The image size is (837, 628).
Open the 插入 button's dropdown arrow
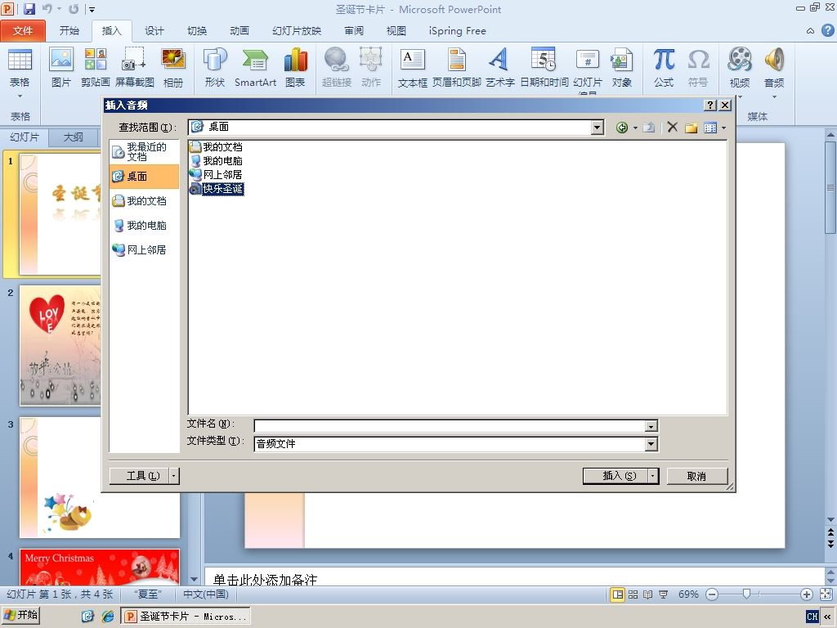653,476
